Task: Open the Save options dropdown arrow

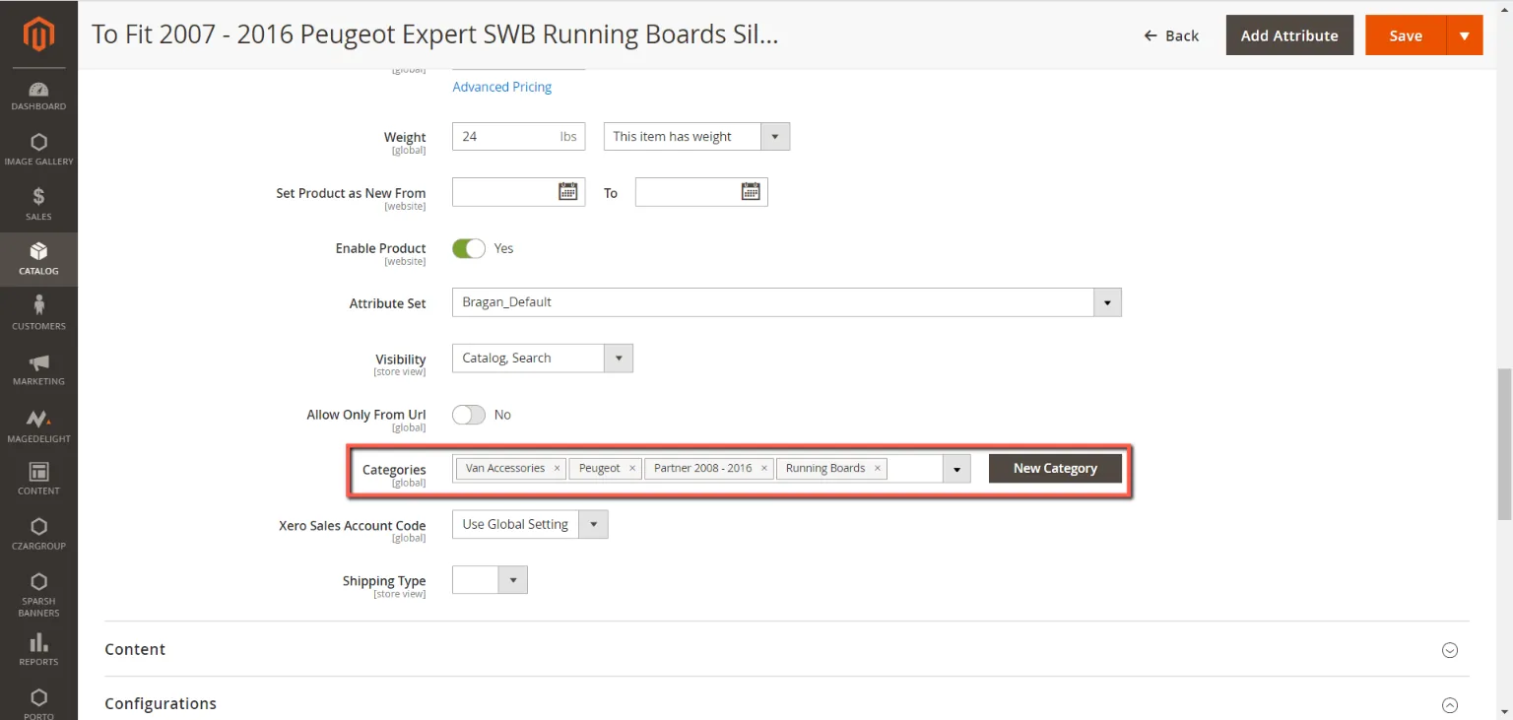Action: [1464, 35]
